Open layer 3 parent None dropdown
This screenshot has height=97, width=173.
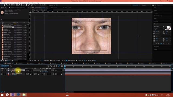pyautogui.click(x=58, y=75)
